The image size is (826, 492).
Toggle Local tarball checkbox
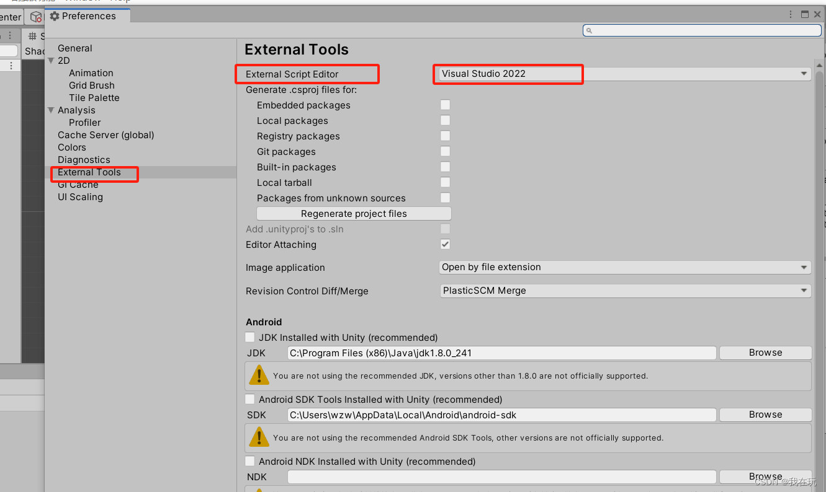click(445, 182)
